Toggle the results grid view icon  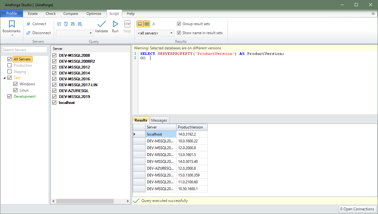[x=146, y=24]
